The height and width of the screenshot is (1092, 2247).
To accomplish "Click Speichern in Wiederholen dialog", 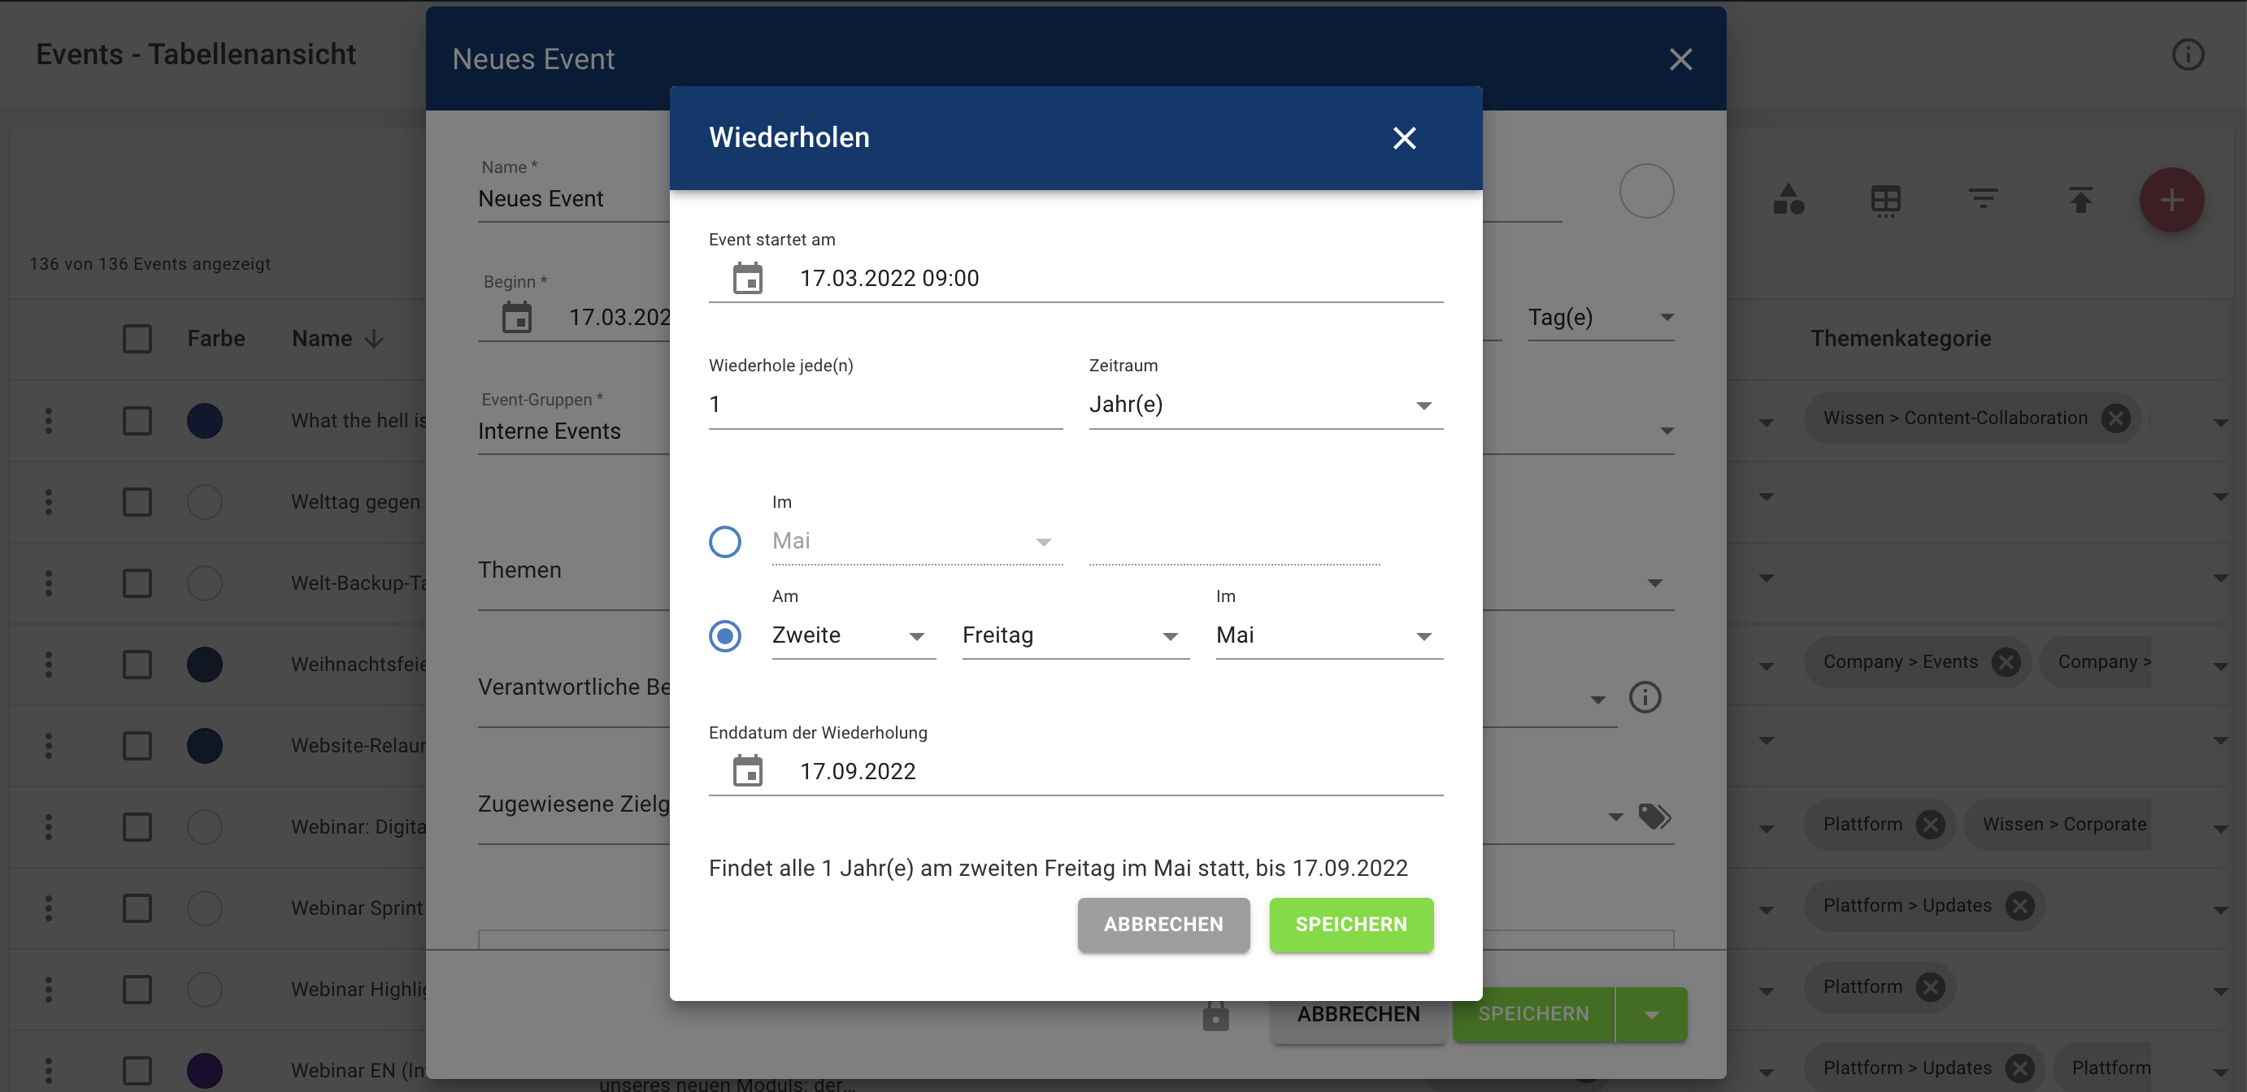I will click(x=1350, y=925).
